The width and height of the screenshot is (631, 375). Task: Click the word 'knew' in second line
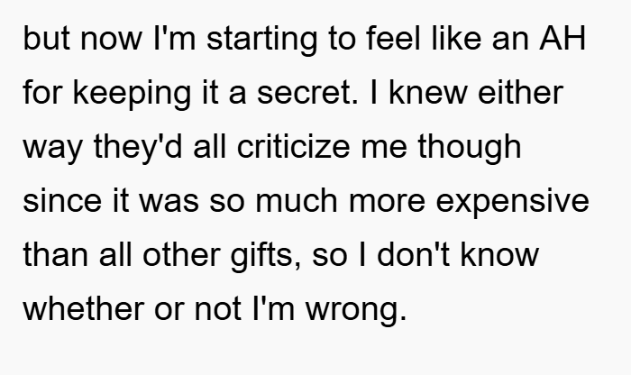[428, 92]
